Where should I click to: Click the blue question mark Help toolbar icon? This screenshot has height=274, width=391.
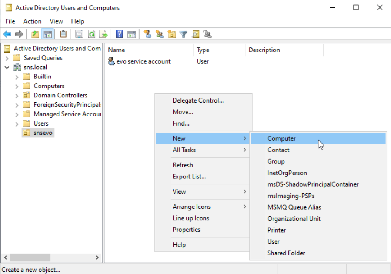pos(120,34)
